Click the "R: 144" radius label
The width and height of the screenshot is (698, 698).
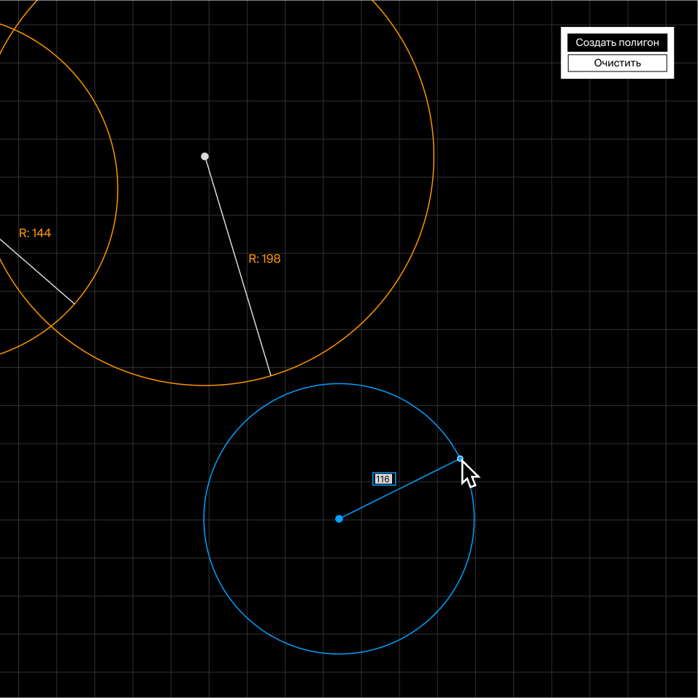click(35, 233)
